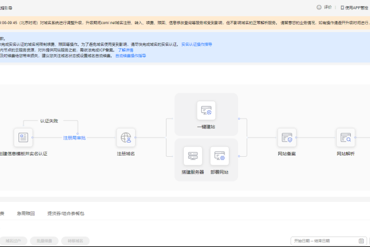Viewport: 370px width, 247px height.
Task: Click the 搭建服务器 label
Action: 193,172
